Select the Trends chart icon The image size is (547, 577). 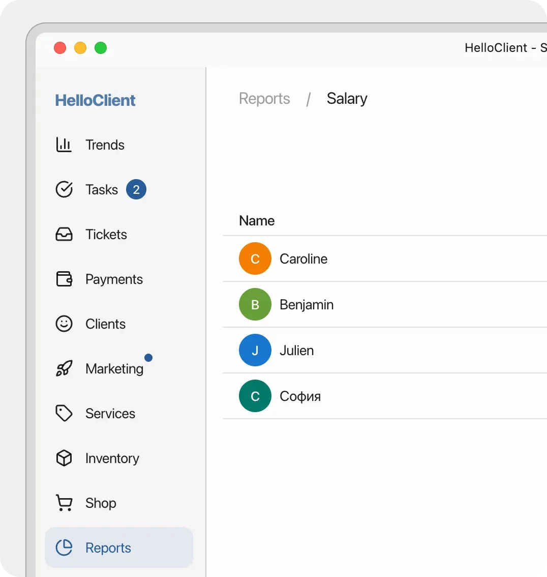(64, 145)
